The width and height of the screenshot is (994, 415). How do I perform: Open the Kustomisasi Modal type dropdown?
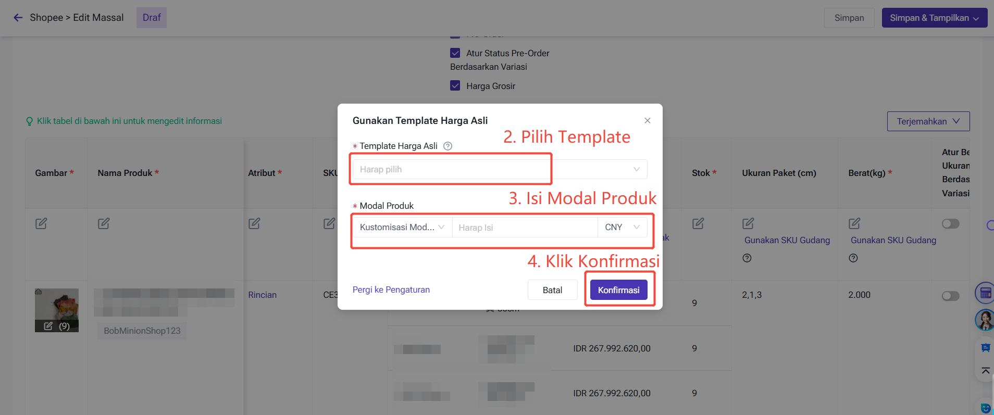402,228
